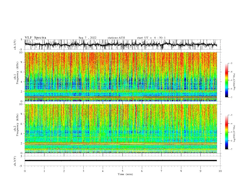Click the ch.2 colorbar log(PSD) label

tap(234, 134)
